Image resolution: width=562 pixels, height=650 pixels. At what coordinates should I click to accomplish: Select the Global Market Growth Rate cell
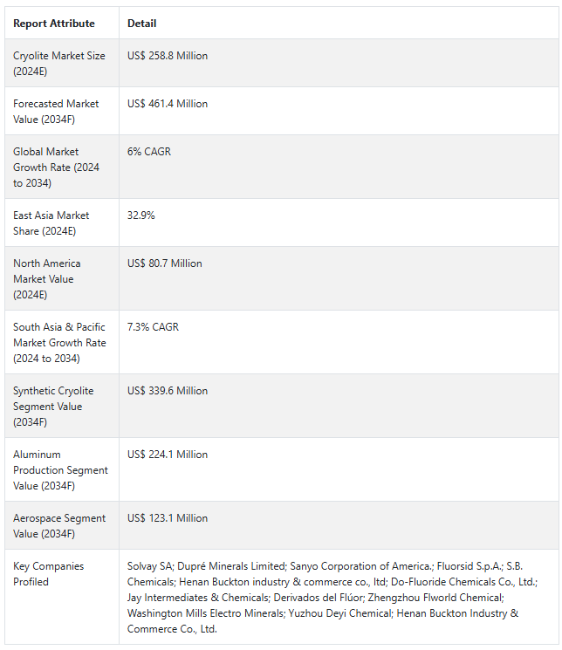point(56,168)
